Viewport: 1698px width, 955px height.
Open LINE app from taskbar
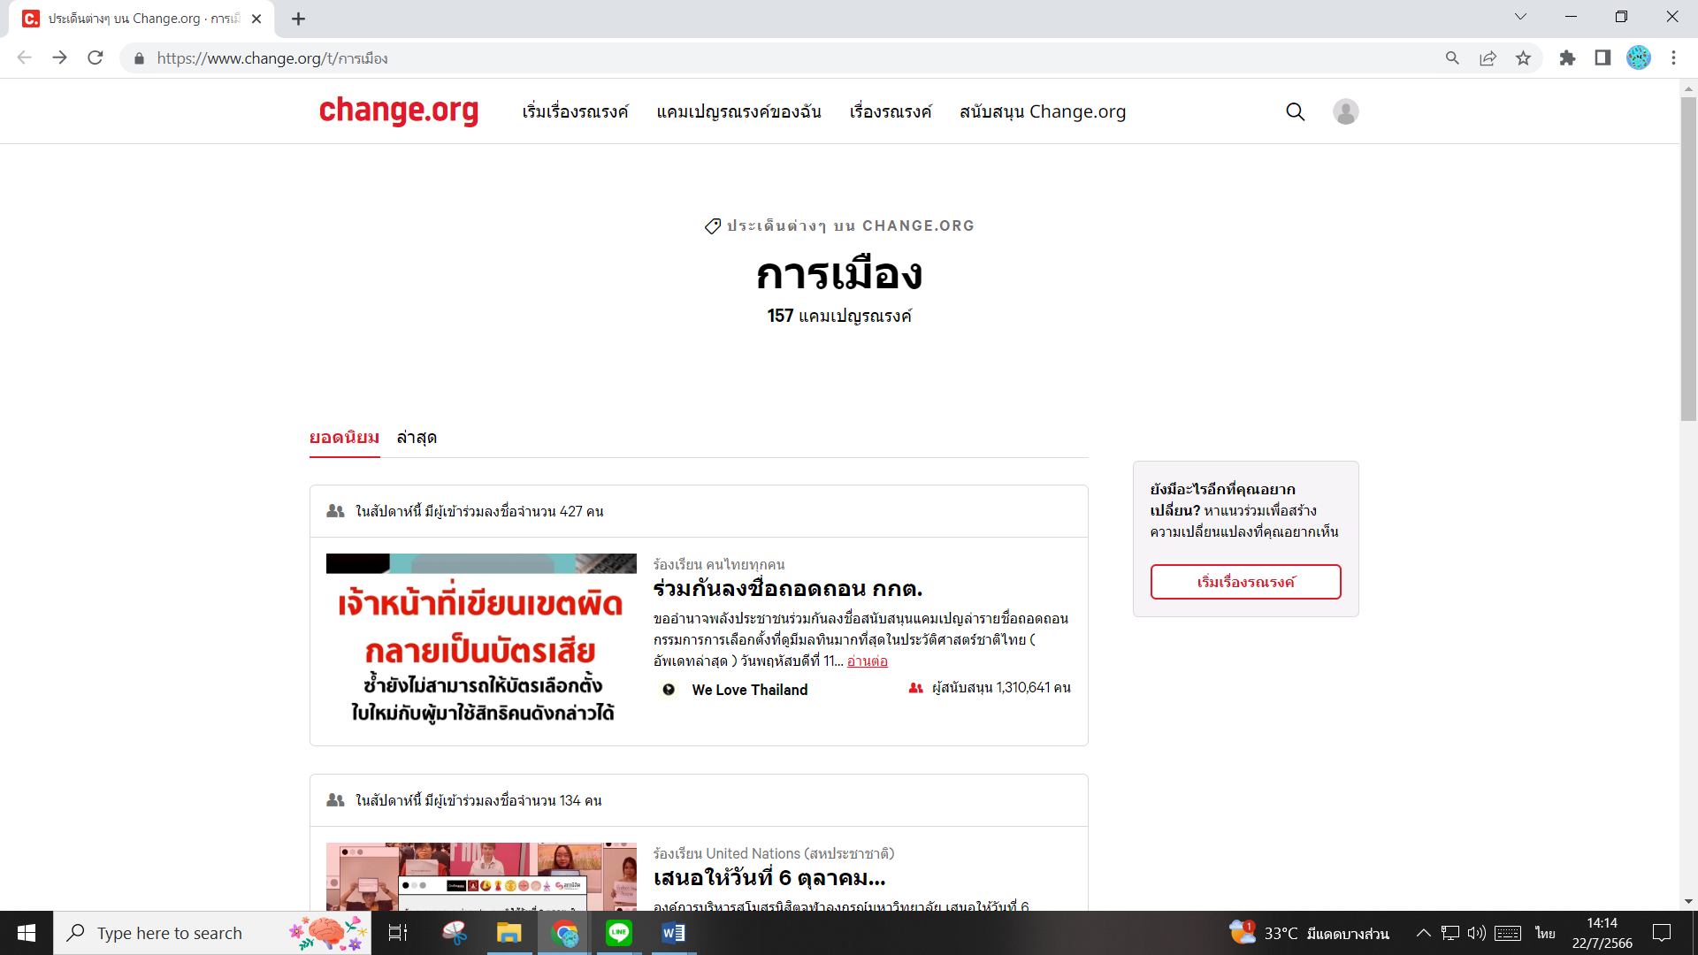619,933
